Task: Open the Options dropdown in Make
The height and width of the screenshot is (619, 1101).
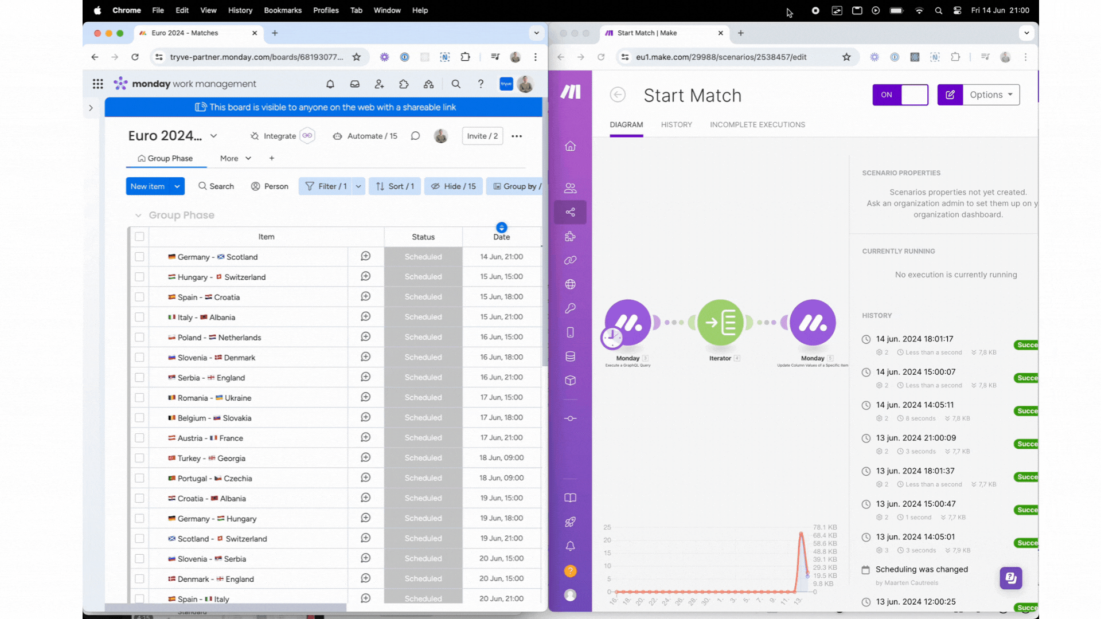Action: (x=991, y=95)
